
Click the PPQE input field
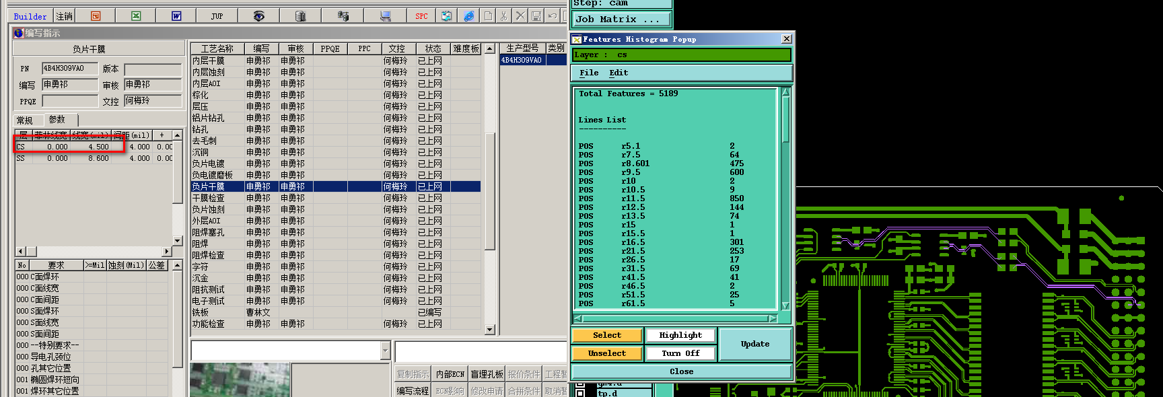pyautogui.click(x=70, y=101)
